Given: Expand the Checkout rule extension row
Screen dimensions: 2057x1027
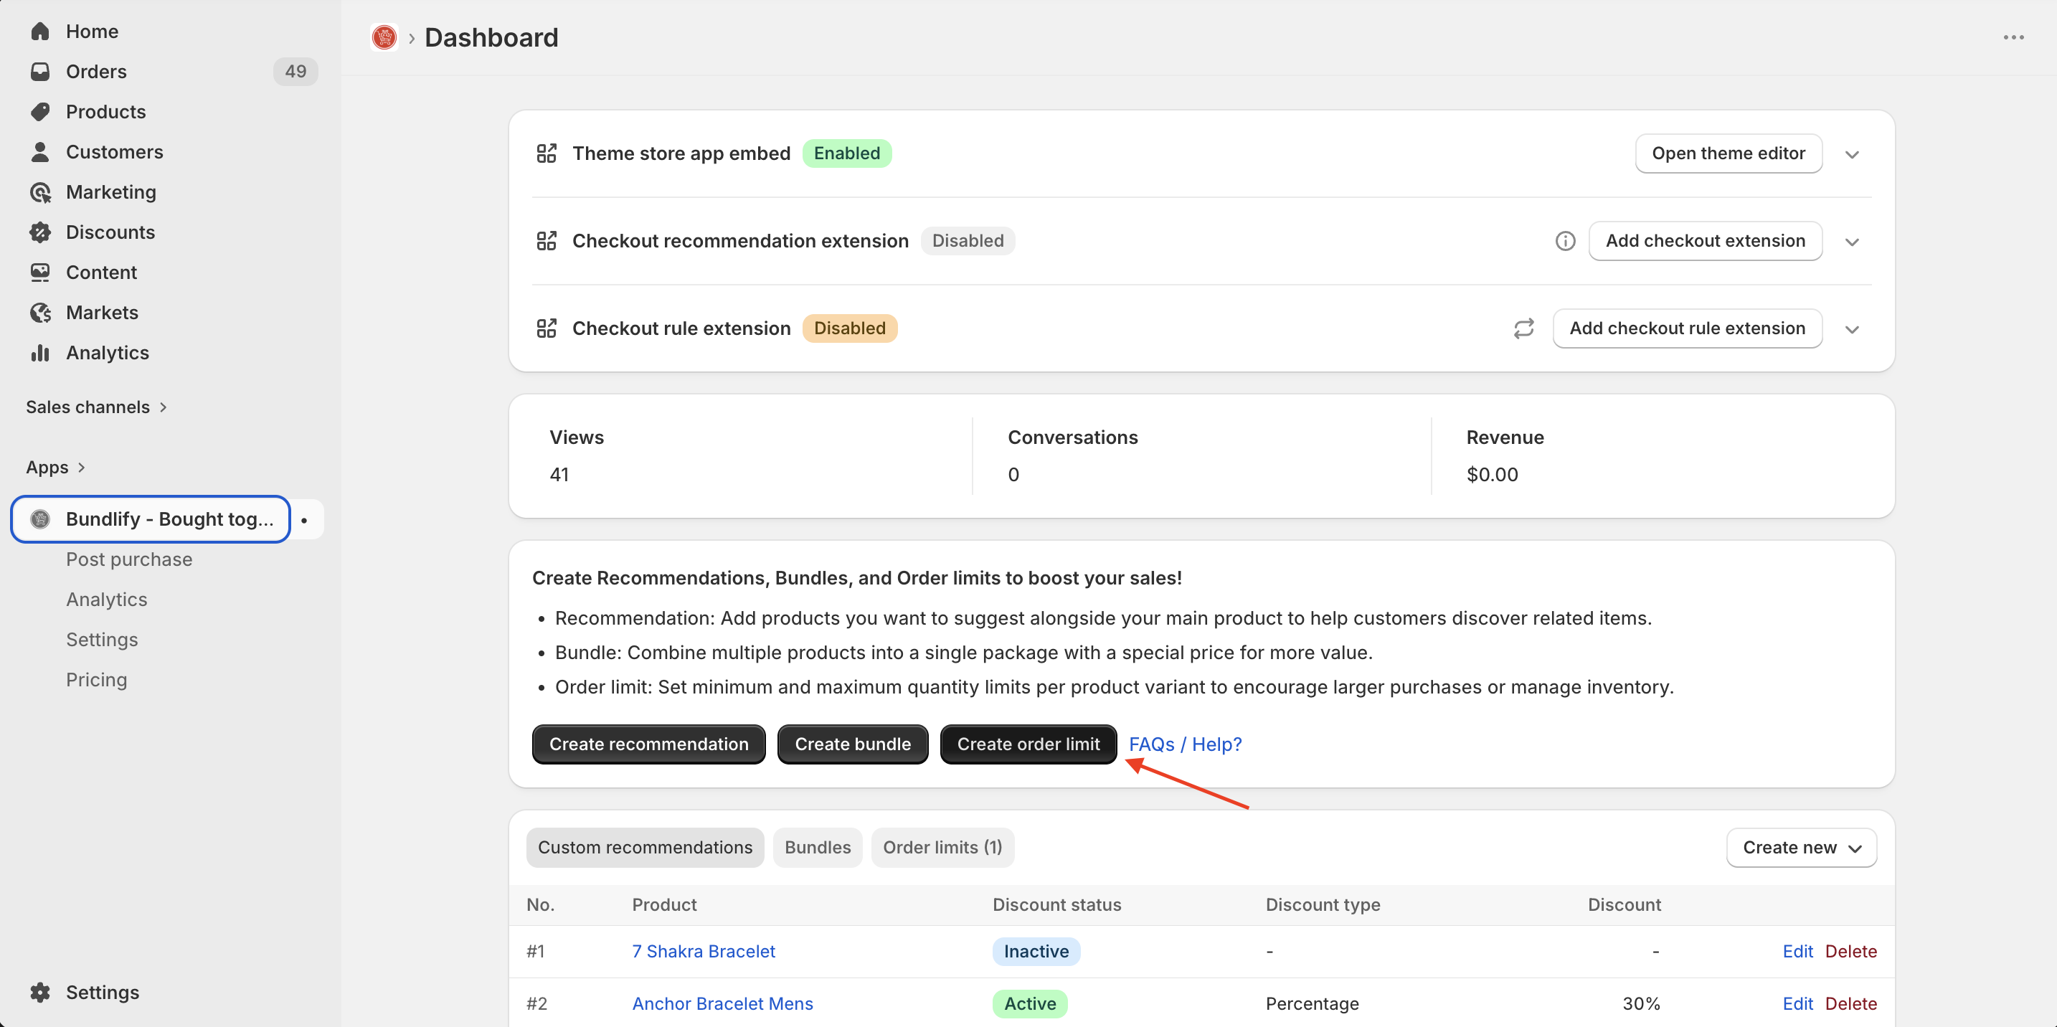Looking at the screenshot, I should tap(1852, 329).
